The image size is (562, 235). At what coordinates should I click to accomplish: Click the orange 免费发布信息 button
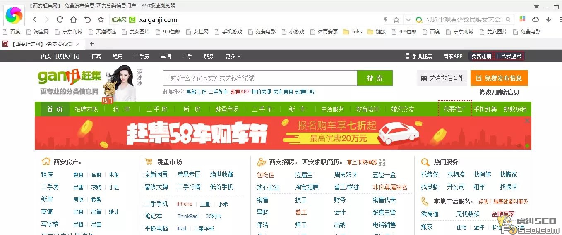[x=499, y=78]
